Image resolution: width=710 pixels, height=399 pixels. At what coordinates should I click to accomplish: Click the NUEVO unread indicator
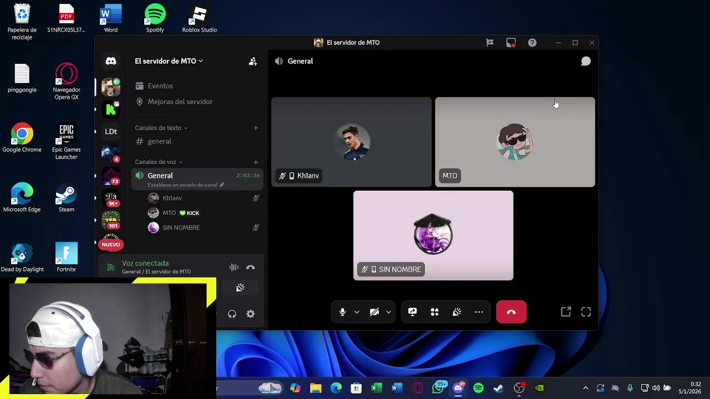pos(111,244)
